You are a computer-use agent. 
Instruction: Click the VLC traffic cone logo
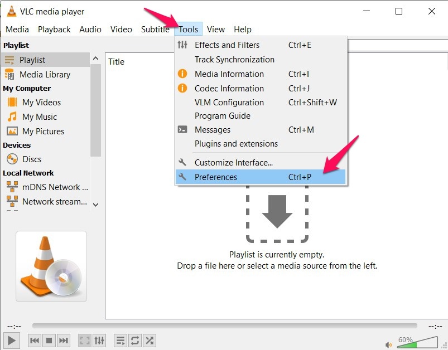(51, 266)
